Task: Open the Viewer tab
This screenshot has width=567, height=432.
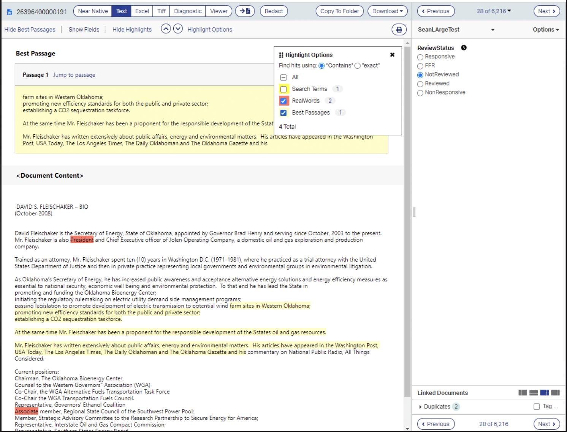Action: (219, 11)
